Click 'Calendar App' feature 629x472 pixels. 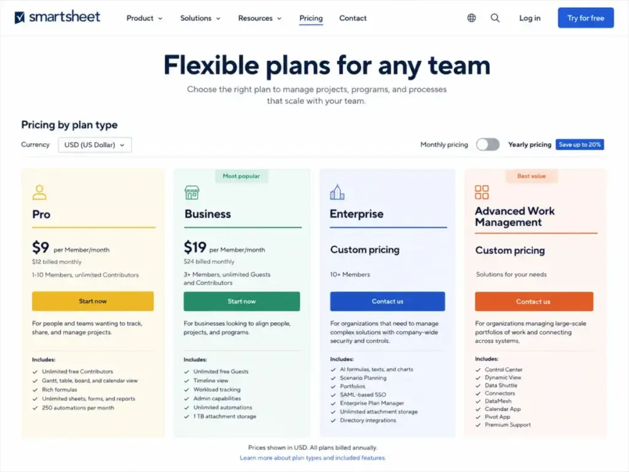click(x=502, y=409)
